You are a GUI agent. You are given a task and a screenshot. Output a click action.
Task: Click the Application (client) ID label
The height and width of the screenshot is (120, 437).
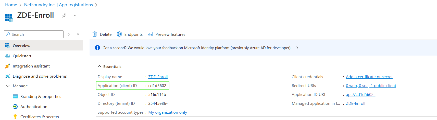pyautogui.click(x=117, y=85)
